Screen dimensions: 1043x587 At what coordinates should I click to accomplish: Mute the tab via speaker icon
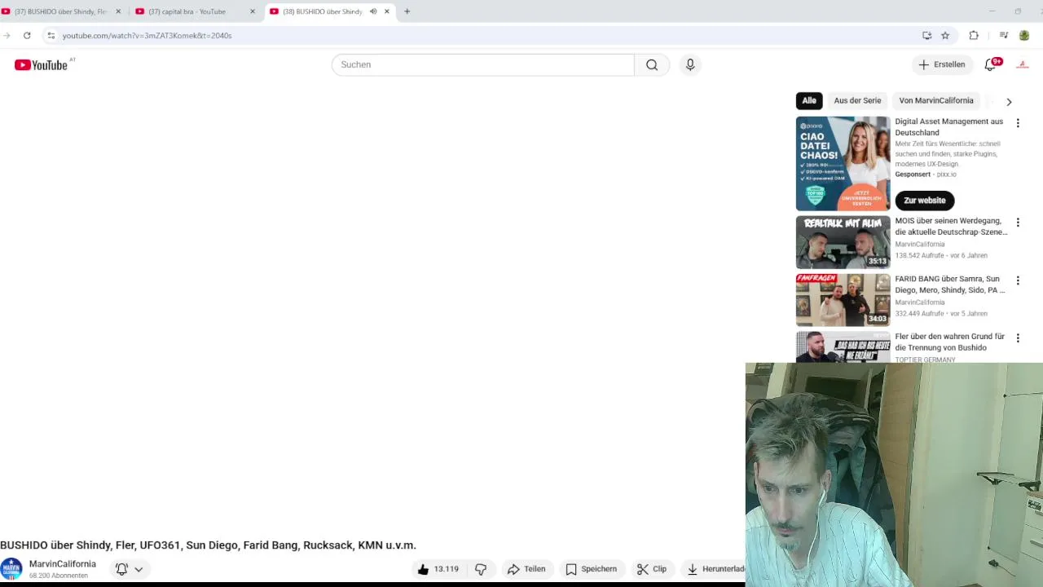click(x=373, y=11)
